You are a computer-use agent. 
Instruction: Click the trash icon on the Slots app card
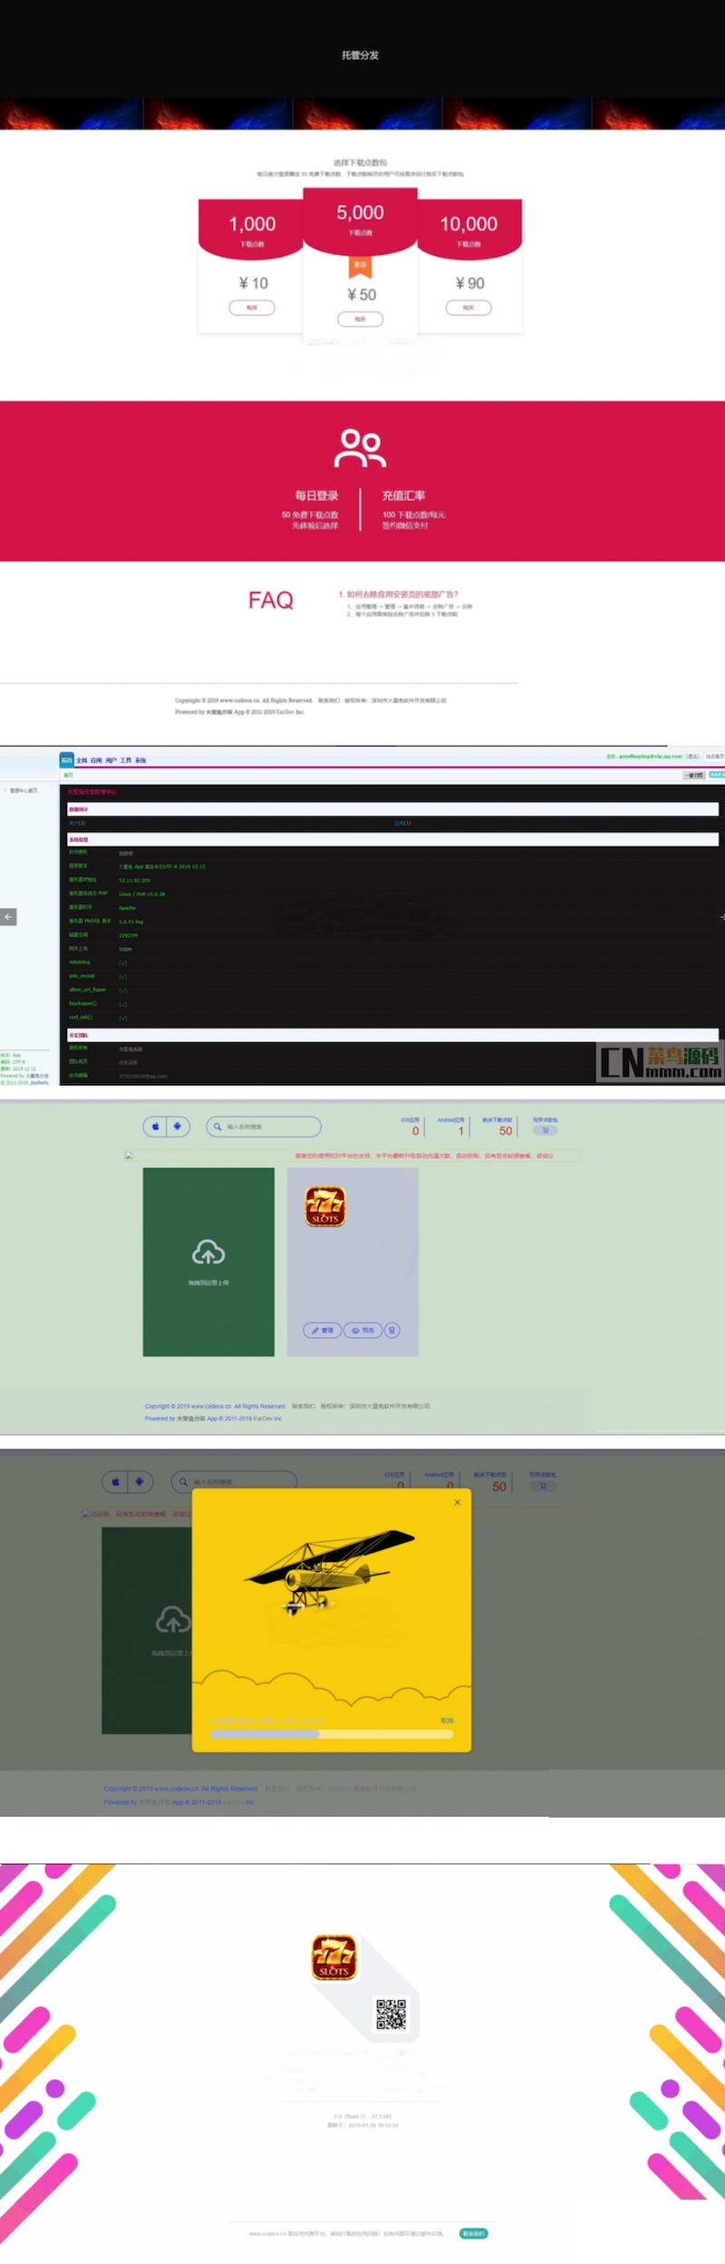pyautogui.click(x=391, y=1330)
